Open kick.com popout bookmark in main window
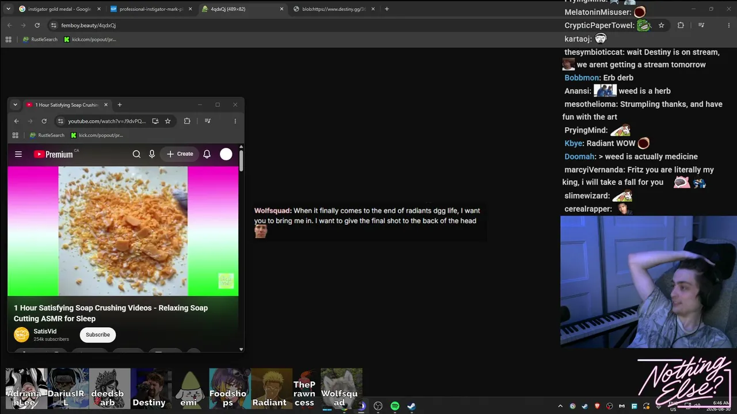 90,40
